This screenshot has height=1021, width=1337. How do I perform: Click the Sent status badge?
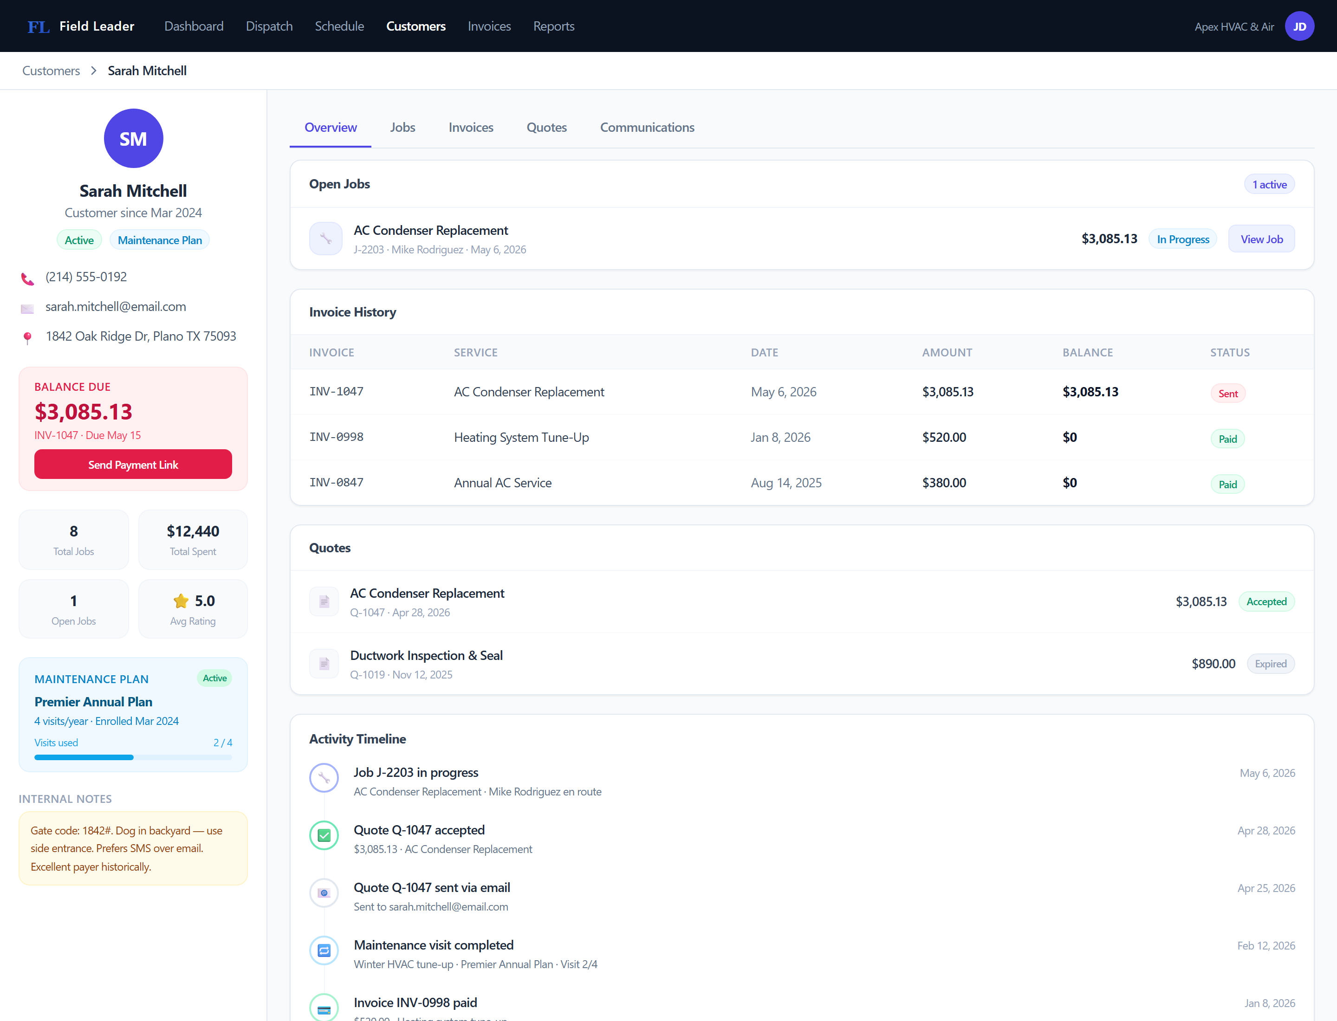point(1227,394)
